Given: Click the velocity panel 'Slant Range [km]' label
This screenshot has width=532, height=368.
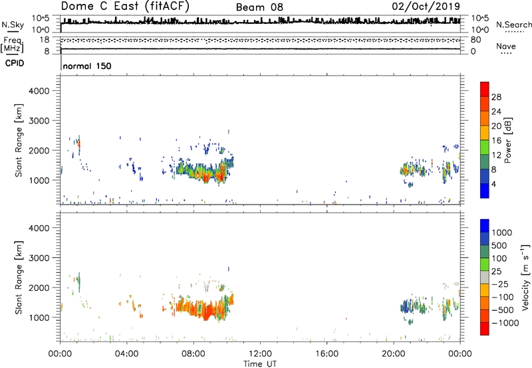Looking at the screenshot, I should (19, 277).
